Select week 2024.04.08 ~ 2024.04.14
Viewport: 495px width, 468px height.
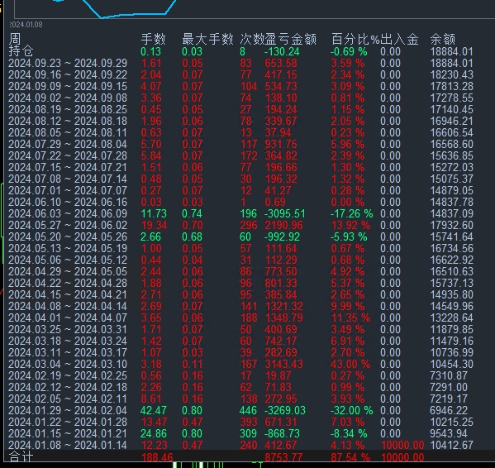click(x=68, y=306)
